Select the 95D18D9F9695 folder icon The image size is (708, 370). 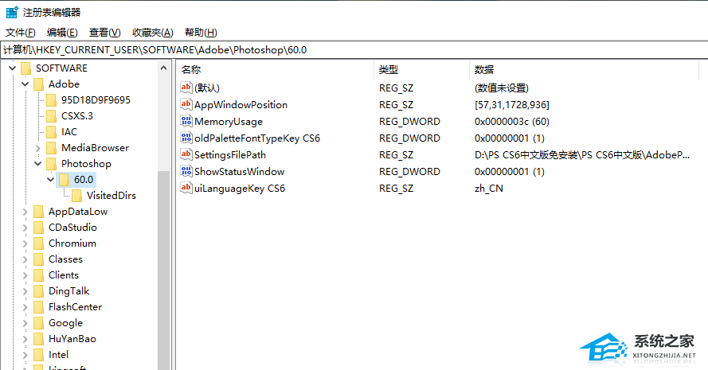52,100
